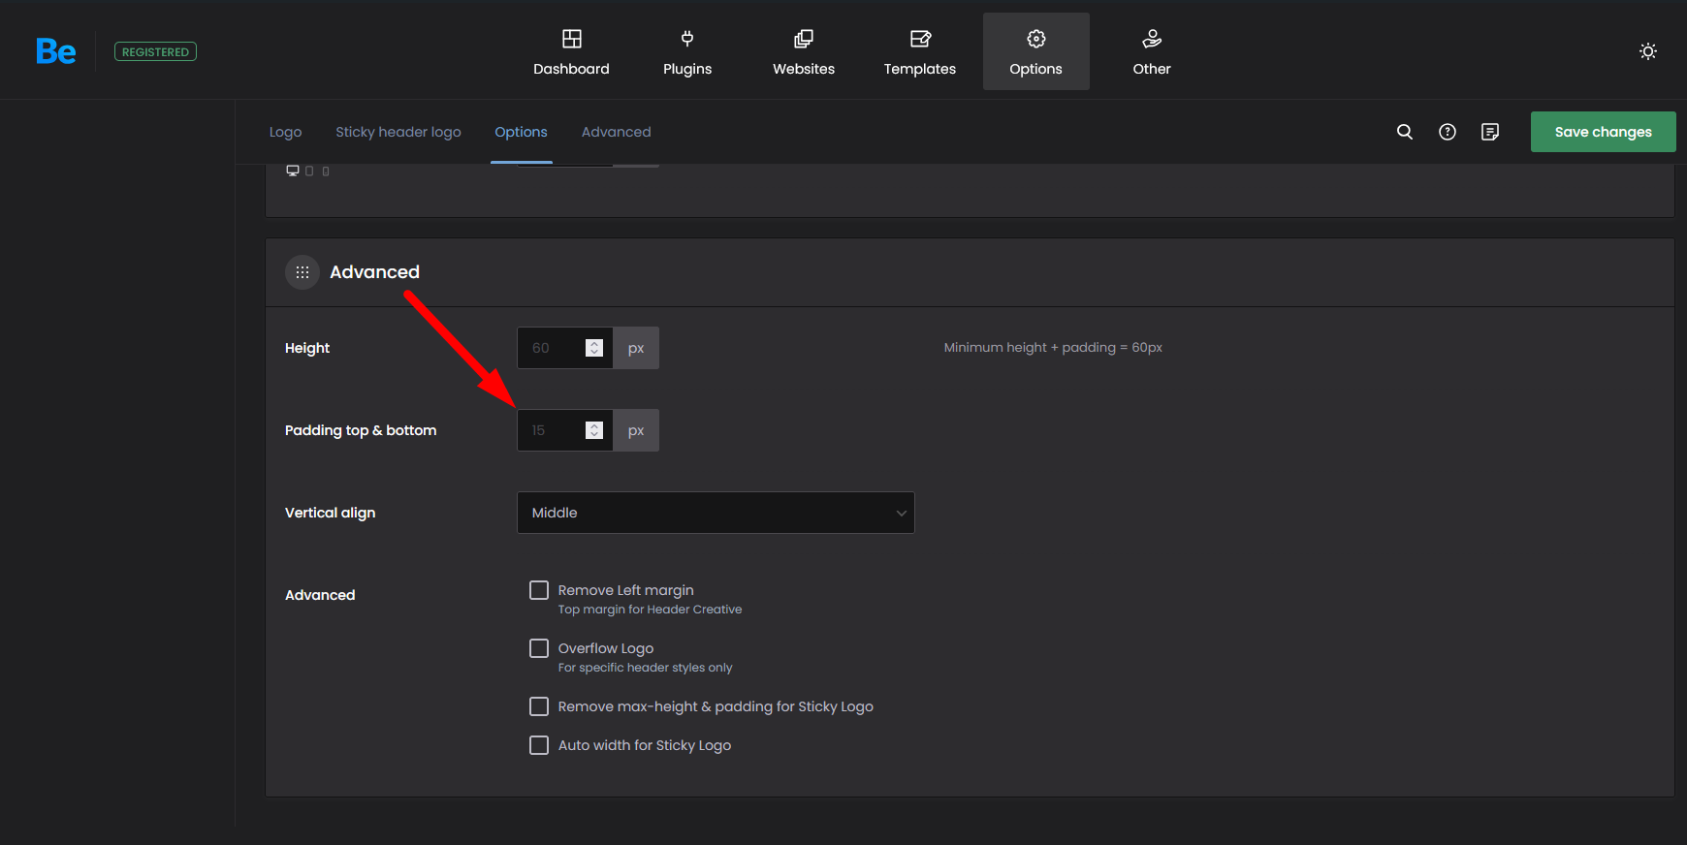This screenshot has height=845, width=1687.
Task: Click the 'Top margin for Header Creative' hint
Action: pyautogui.click(x=650, y=610)
